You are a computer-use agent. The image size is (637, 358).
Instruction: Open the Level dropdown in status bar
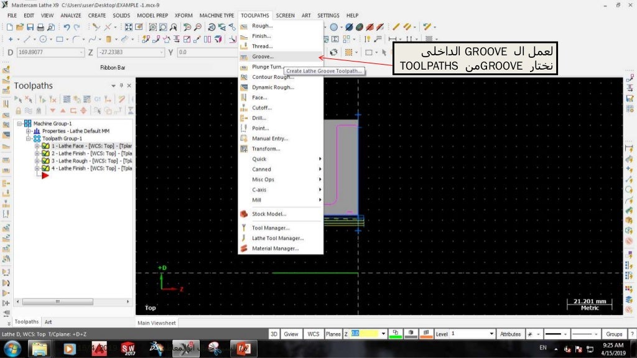[x=491, y=334]
